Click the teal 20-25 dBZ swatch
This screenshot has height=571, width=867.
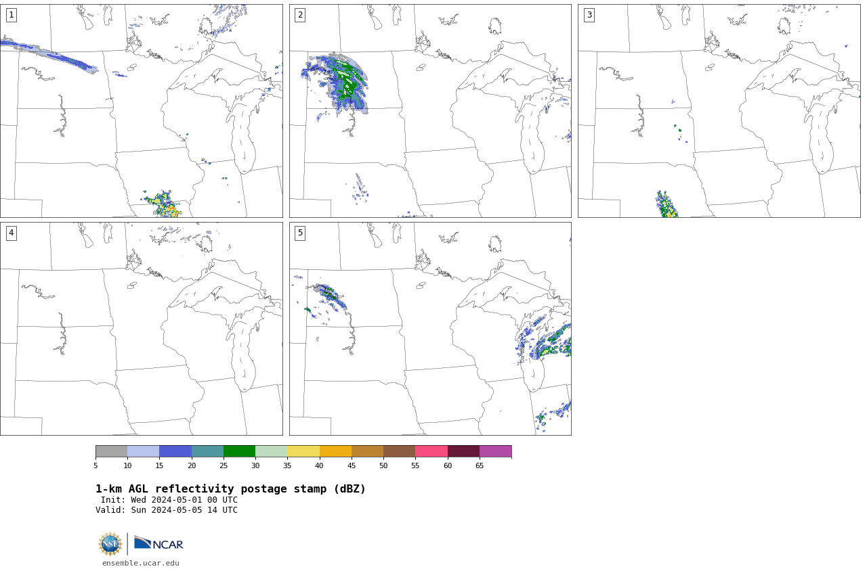207,451
